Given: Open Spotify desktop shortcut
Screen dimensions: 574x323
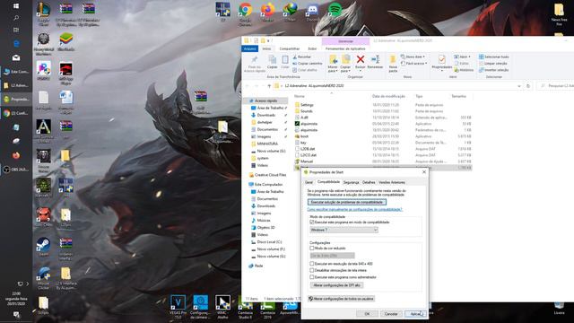Looking at the screenshot, I should 335,10.
